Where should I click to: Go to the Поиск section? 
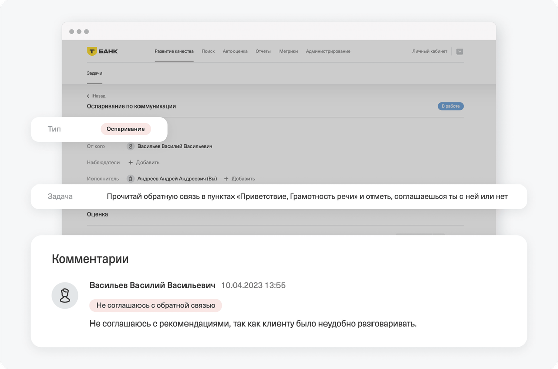coord(208,51)
